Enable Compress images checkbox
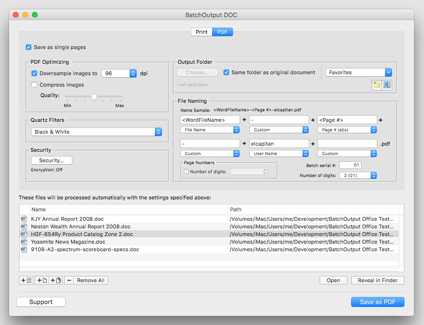424x325 pixels. (x=34, y=85)
